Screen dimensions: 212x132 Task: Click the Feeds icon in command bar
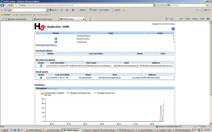tap(172, 19)
